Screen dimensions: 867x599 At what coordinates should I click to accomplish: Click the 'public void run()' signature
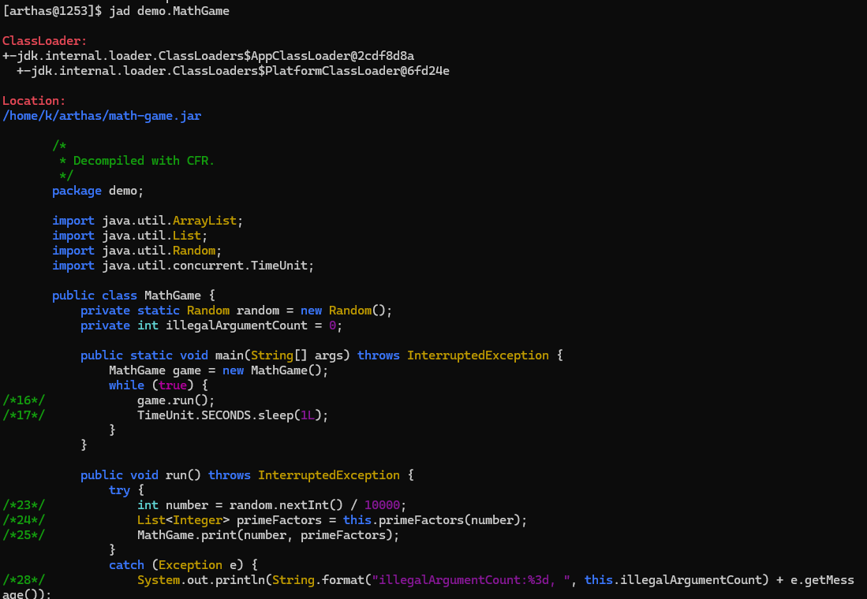(x=247, y=475)
